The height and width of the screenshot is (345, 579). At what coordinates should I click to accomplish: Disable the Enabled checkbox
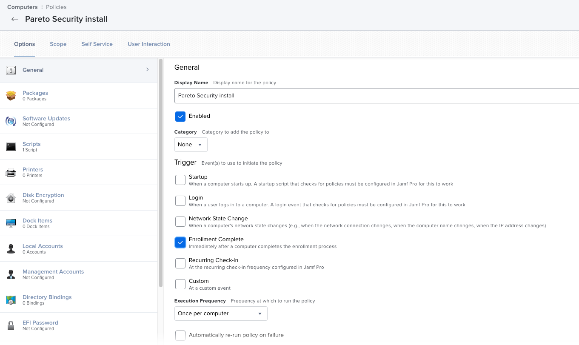180,116
